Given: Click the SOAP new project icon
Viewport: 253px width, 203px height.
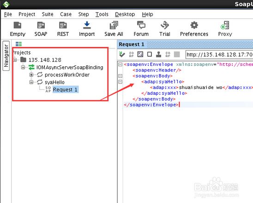Looking at the screenshot, I should pos(41,29).
